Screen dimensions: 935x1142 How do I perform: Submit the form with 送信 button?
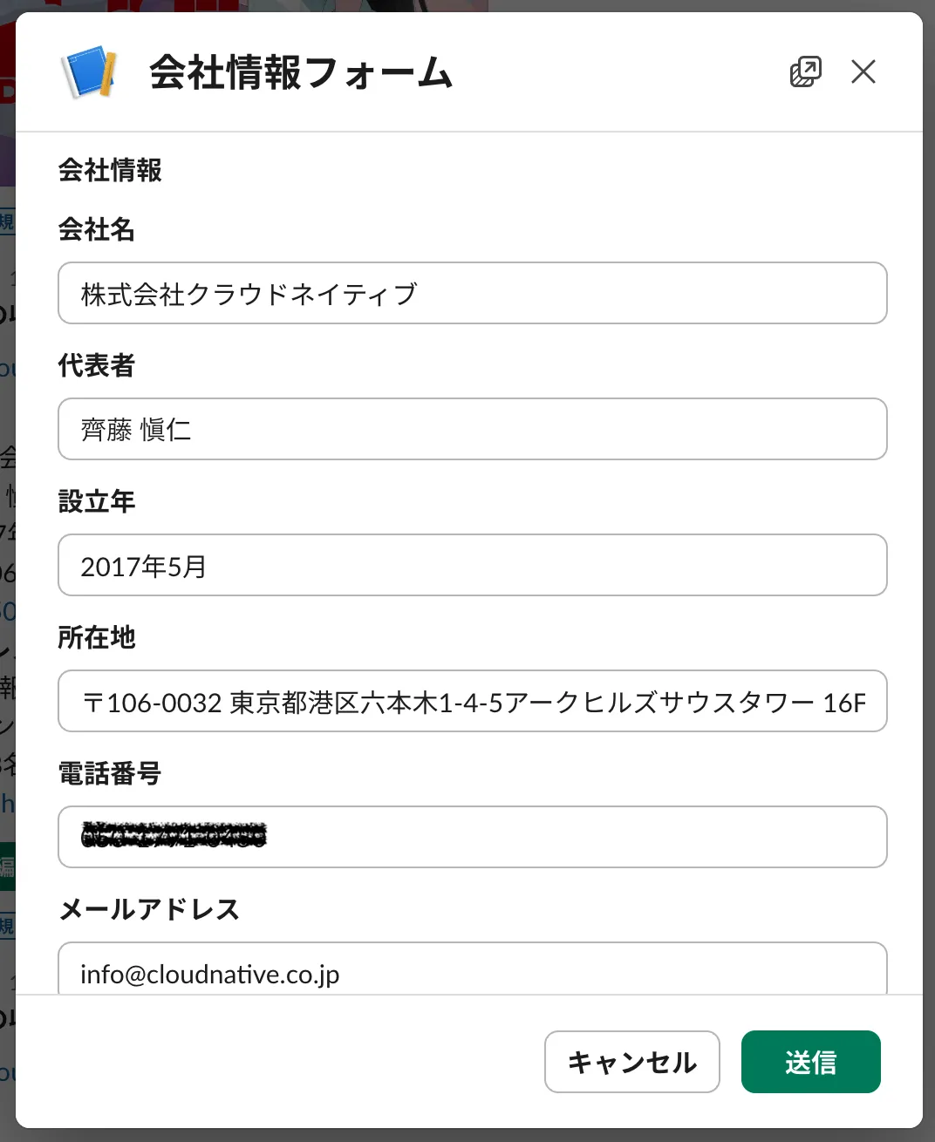pyautogui.click(x=810, y=1062)
